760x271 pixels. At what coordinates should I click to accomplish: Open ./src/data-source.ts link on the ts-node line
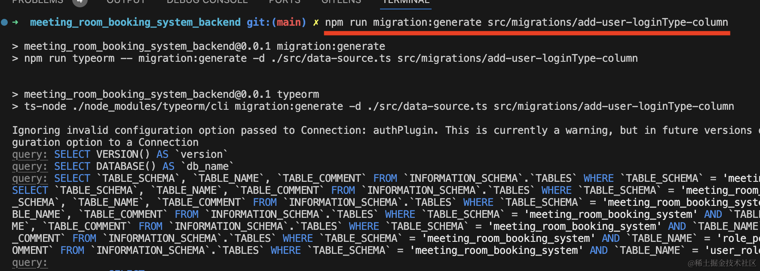click(x=427, y=106)
